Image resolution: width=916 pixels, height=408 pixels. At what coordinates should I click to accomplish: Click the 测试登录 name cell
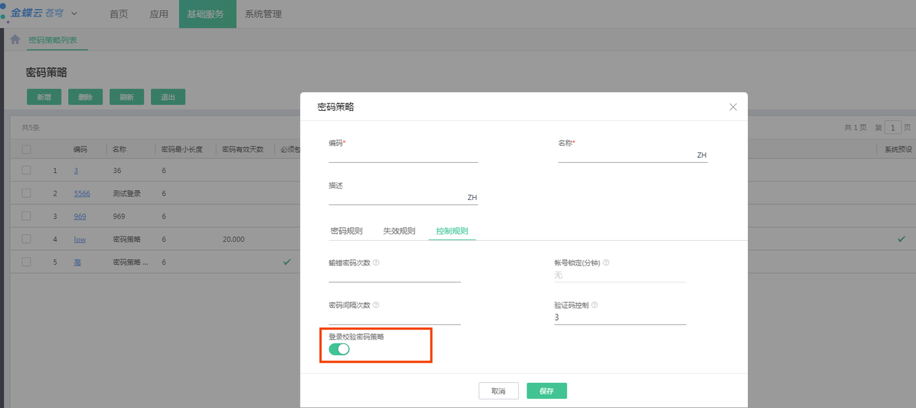[x=127, y=194]
